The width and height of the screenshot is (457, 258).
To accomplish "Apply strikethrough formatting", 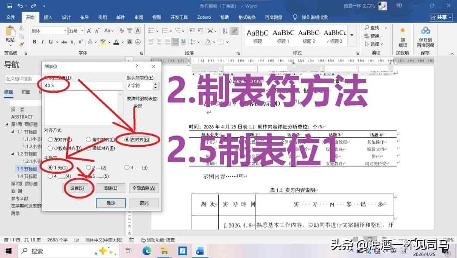I will (x=65, y=42).
